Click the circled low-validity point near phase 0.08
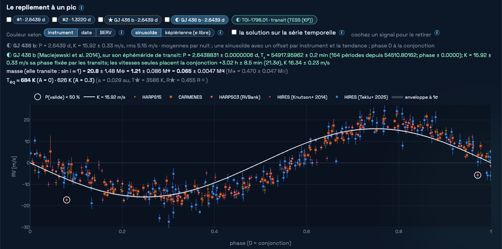The image size is (502, 249). pyautogui.click(x=67, y=200)
